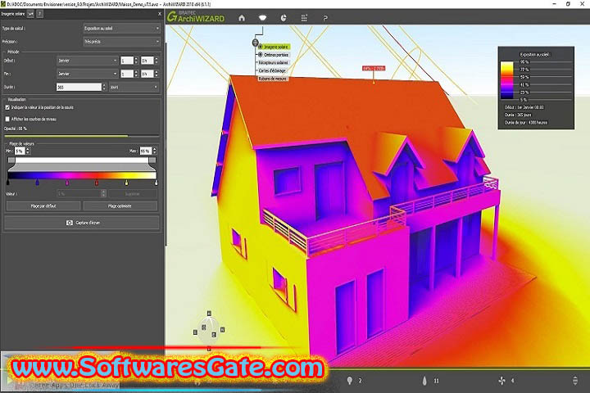Image resolution: width=590 pixels, height=393 pixels.
Task: Open the grid modules icon
Action: [304, 18]
